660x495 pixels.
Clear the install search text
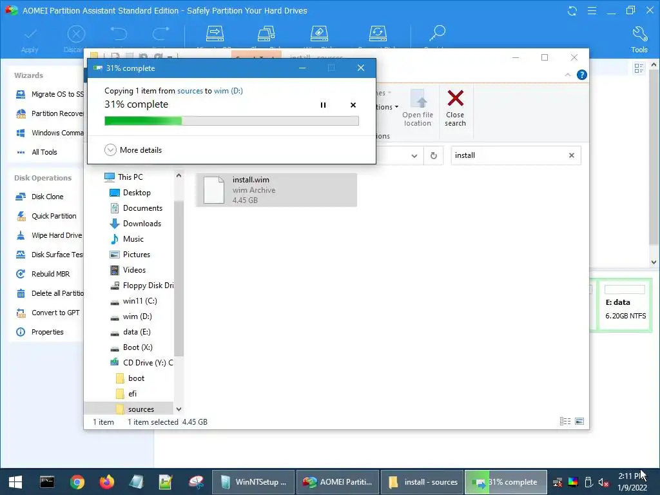[x=572, y=155]
